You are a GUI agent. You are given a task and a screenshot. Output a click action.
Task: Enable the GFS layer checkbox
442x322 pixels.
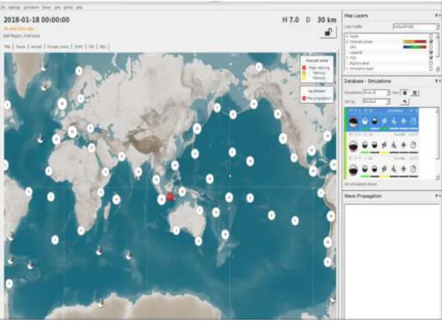431,47
